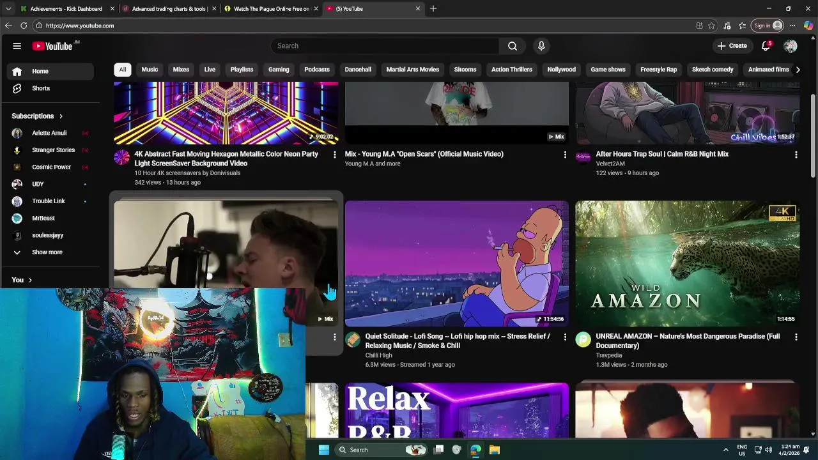The height and width of the screenshot is (460, 818).
Task: Open the media control icon in the browser toolbar
Action: pos(727,26)
